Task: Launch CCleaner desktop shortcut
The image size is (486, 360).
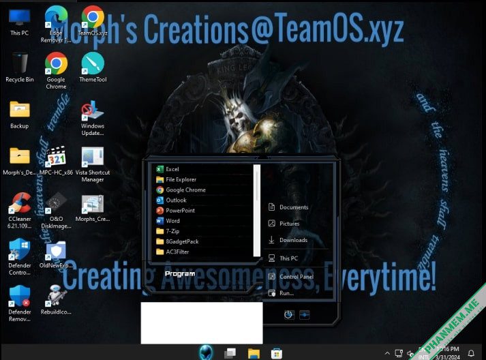Action: pyautogui.click(x=19, y=211)
